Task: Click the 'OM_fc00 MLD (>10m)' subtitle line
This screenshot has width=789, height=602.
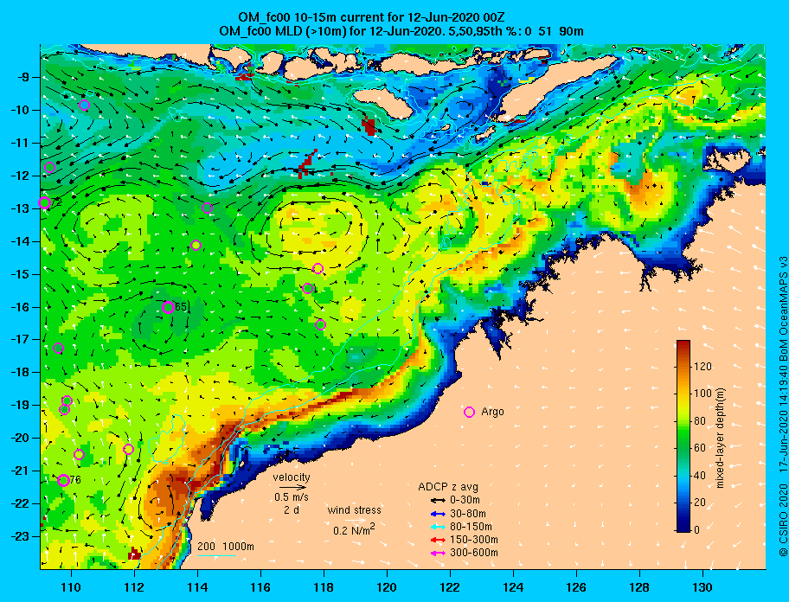Action: click(x=401, y=31)
